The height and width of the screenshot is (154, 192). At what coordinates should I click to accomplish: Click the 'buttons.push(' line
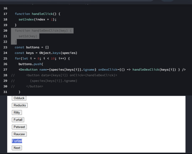[31, 64]
